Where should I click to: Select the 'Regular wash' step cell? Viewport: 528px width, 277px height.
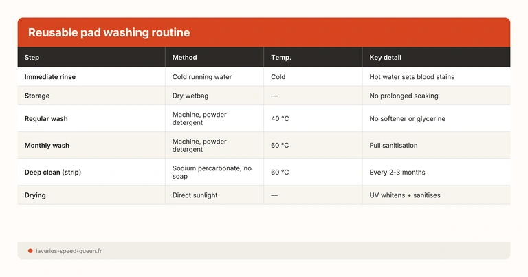tap(46, 119)
